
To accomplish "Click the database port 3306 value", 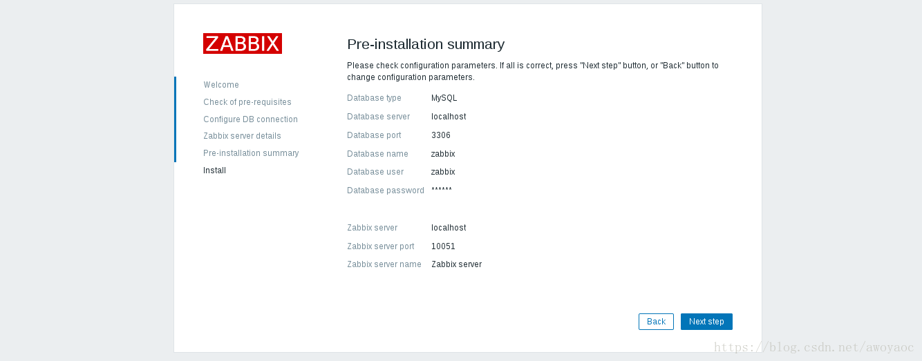I will [441, 135].
